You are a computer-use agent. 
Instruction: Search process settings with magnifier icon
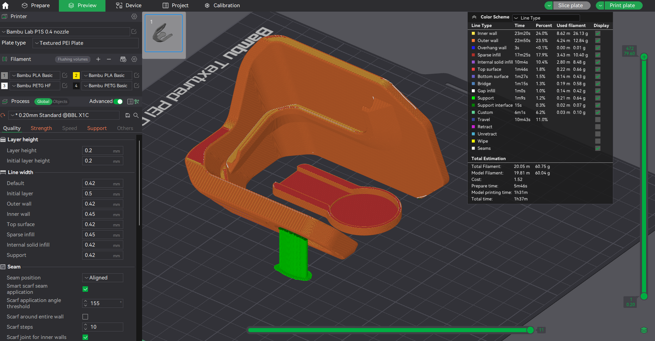pyautogui.click(x=136, y=115)
